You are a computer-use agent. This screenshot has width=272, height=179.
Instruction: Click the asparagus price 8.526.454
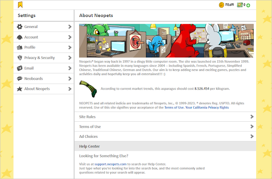202,89
